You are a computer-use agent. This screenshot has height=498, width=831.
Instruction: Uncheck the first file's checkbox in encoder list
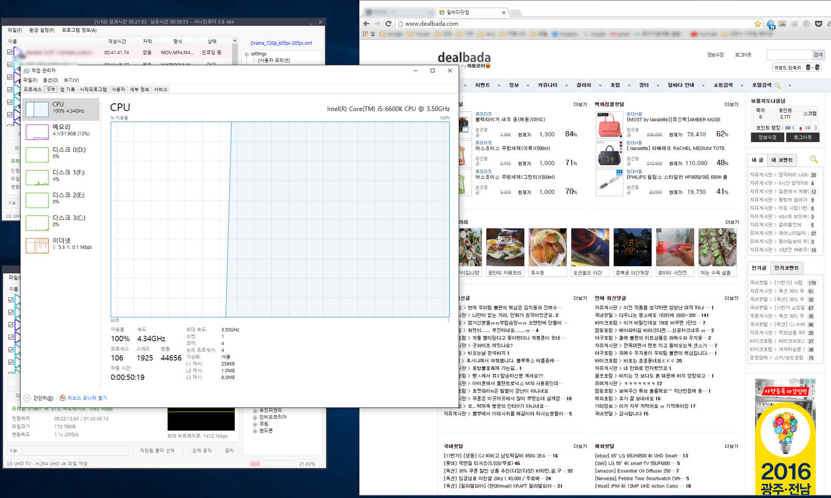tap(10, 52)
